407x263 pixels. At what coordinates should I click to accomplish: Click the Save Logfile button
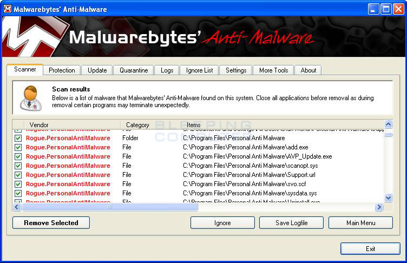pos(292,223)
